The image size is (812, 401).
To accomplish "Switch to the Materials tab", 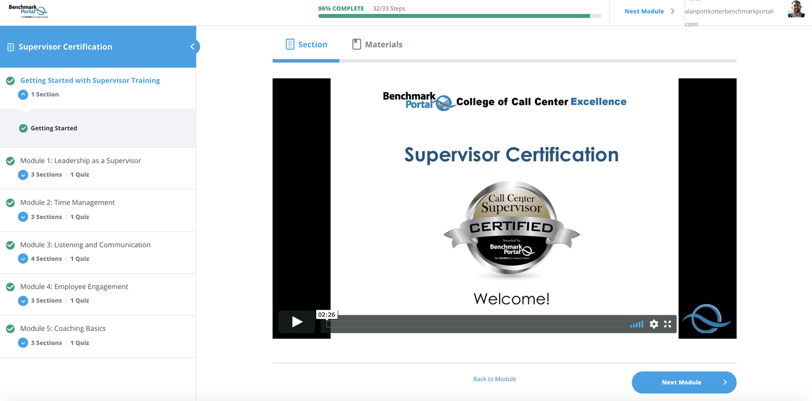I will (377, 44).
